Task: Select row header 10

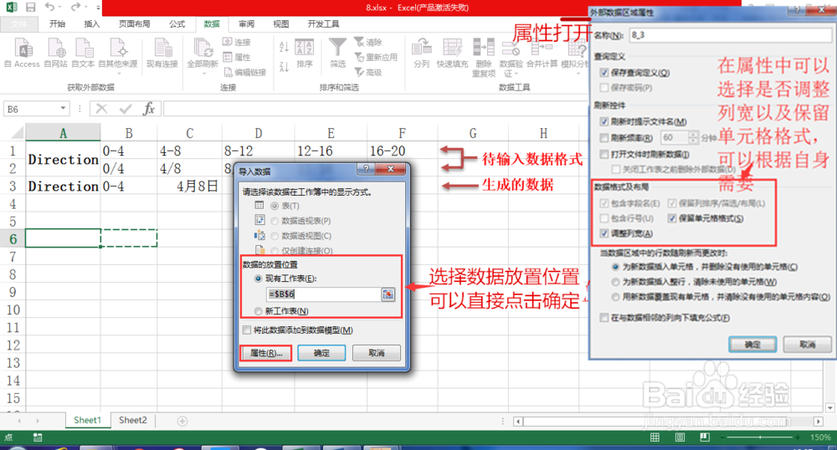Action: [x=13, y=309]
